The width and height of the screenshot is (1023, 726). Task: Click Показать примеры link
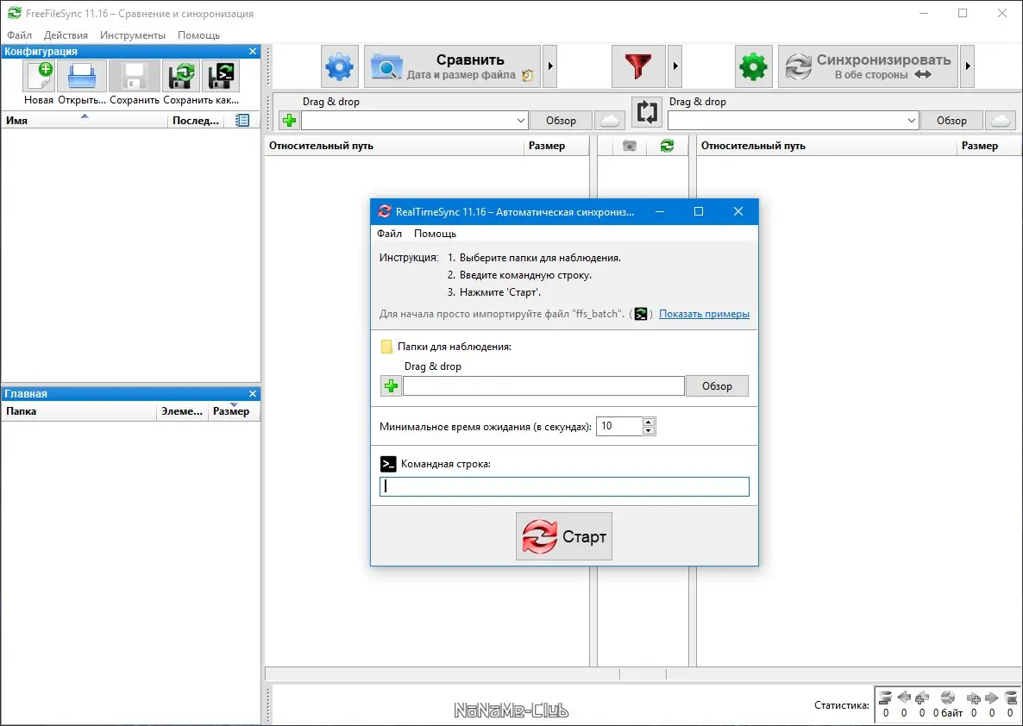point(704,314)
